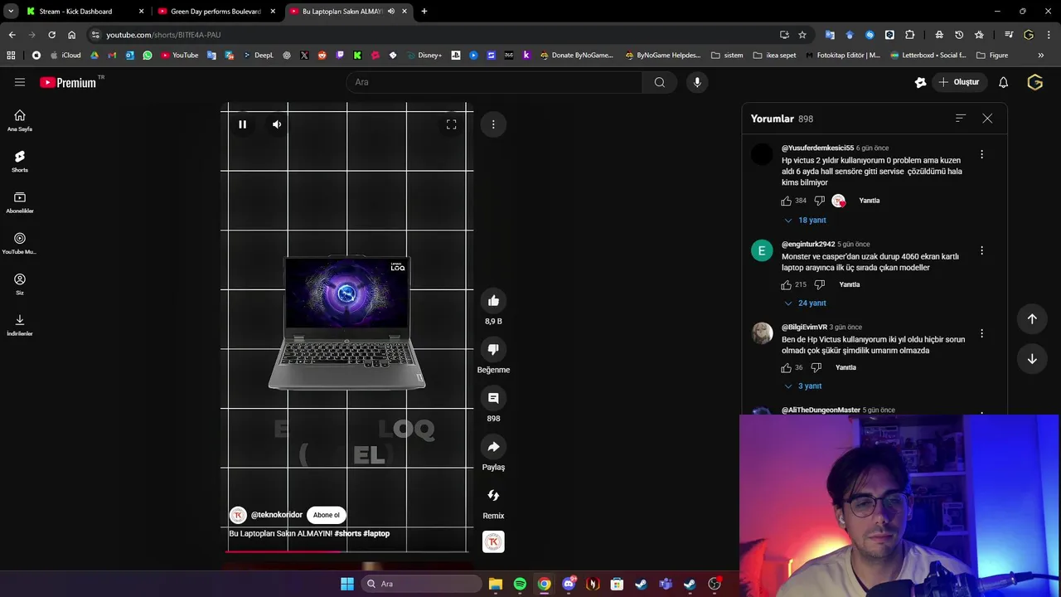This screenshot has height=597, width=1061.
Task: Open the YouTube hamburger guide menu
Action: click(x=20, y=82)
